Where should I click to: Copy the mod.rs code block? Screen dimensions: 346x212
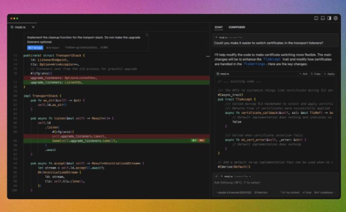coord(316,74)
